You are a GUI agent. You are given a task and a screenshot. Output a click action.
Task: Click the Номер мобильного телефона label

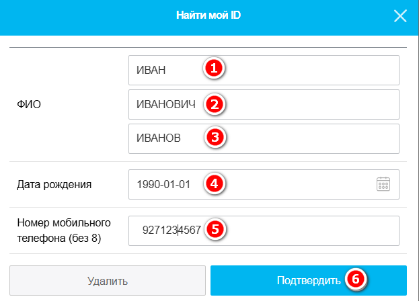coord(62,230)
